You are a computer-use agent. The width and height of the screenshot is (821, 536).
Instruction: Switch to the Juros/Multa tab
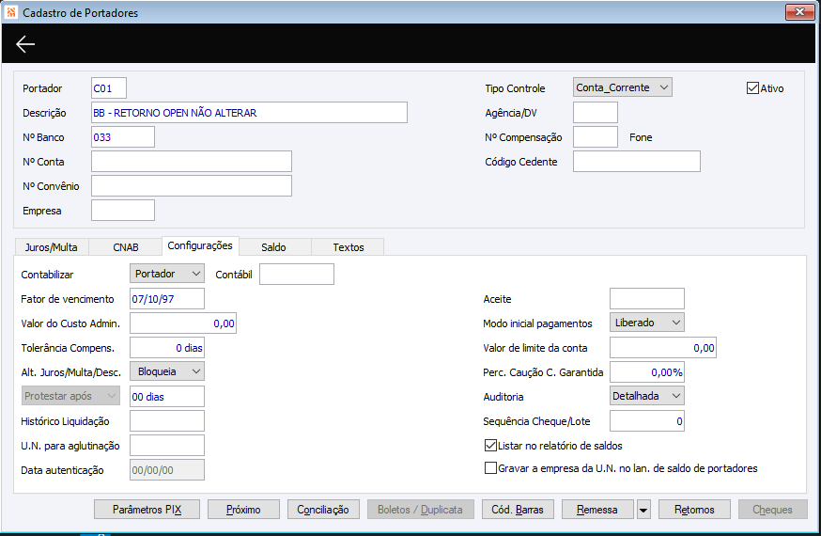[52, 247]
